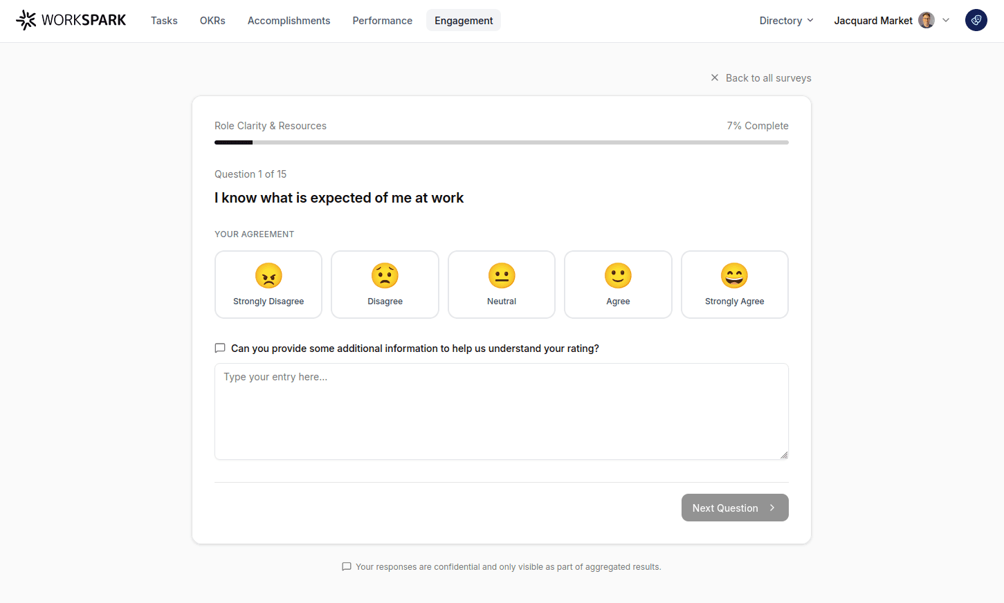
Task: Click the WorkSpark logo icon
Action: pos(26,19)
